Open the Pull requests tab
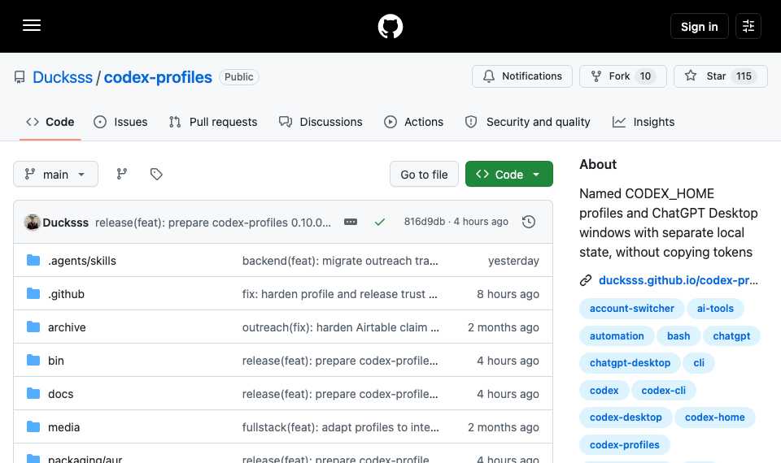781x463 pixels. [x=213, y=122]
